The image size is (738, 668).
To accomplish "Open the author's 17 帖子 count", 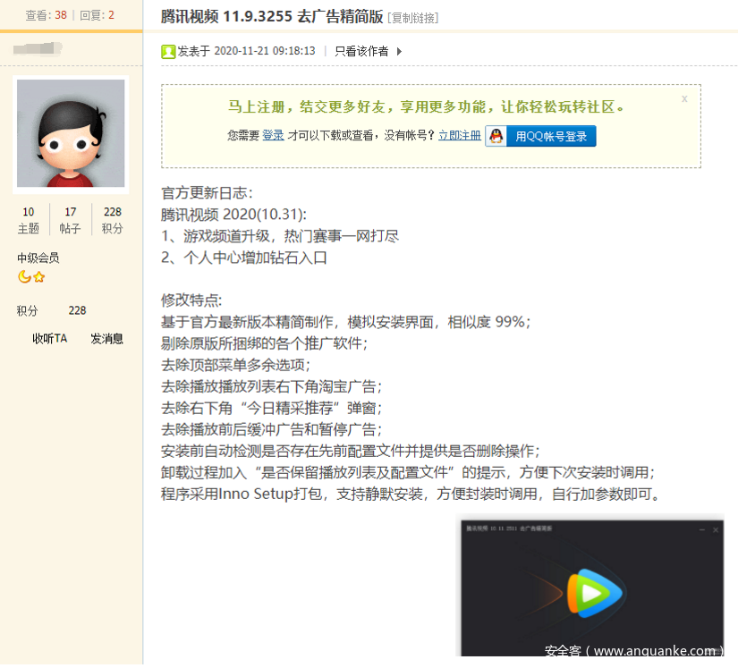I will pos(70,220).
